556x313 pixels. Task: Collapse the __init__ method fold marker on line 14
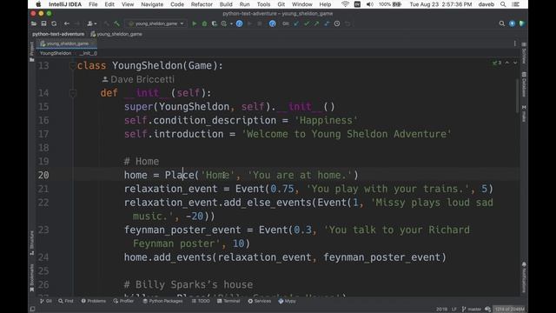click(x=73, y=93)
